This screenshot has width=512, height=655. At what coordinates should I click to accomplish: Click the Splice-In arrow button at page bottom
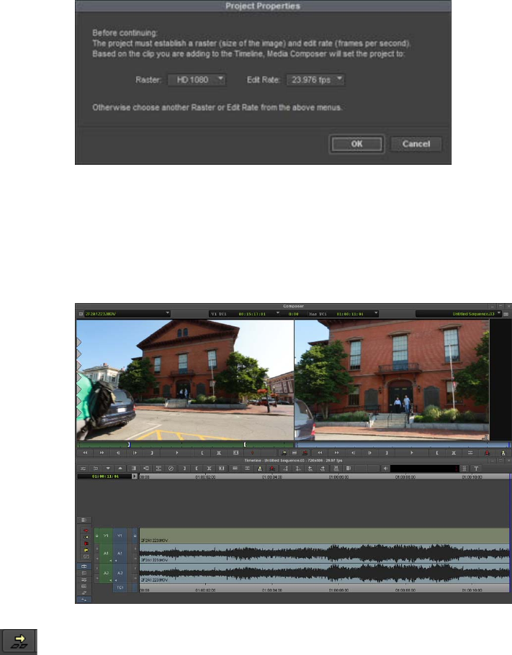19,641
